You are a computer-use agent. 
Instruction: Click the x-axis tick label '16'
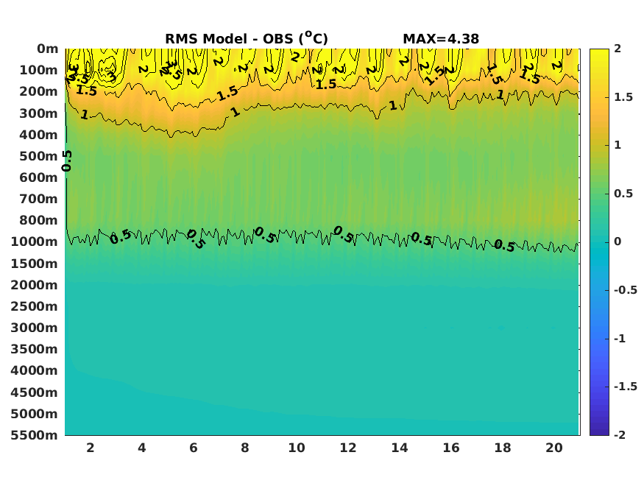(451, 448)
